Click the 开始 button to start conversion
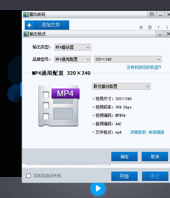 (x=124, y=176)
